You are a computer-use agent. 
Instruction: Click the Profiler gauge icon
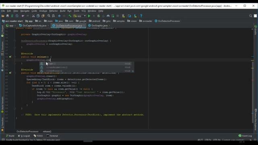(x=108, y=16)
